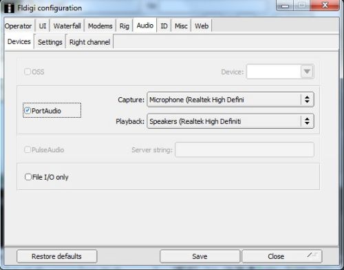Open the Web tab

[202, 26]
